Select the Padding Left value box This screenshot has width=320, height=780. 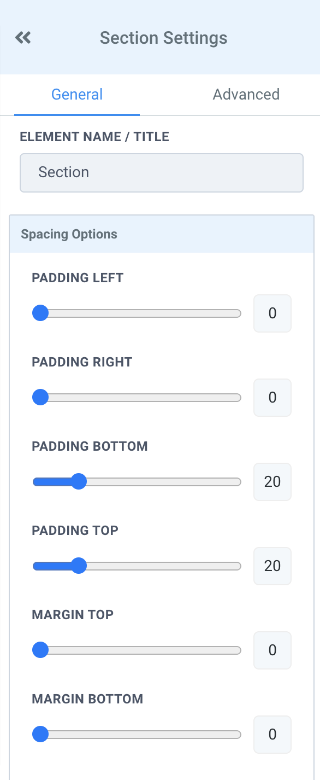point(272,313)
